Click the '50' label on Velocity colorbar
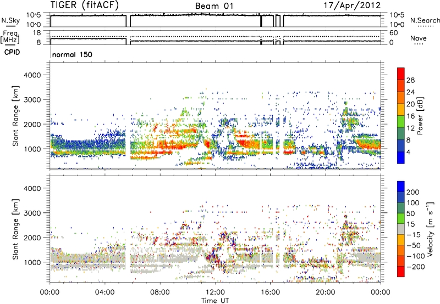440x304 pixels. click(410, 213)
